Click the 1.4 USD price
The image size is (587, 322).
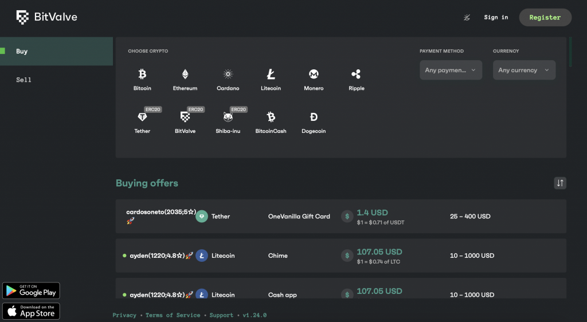(x=372, y=213)
